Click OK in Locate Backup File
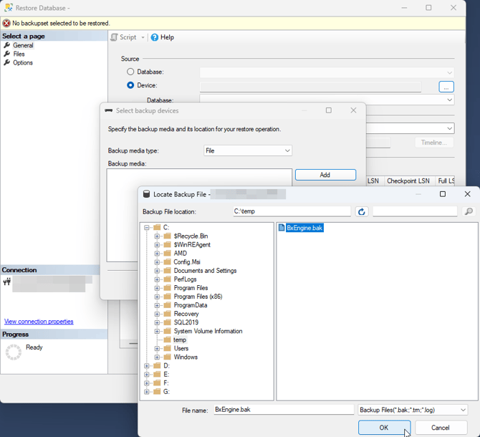 [384, 428]
